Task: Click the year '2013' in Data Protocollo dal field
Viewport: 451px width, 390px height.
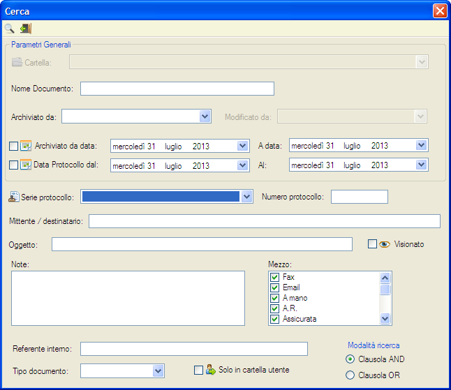Action: pos(201,166)
